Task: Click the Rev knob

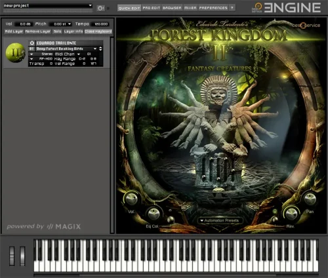Action: 291,214
